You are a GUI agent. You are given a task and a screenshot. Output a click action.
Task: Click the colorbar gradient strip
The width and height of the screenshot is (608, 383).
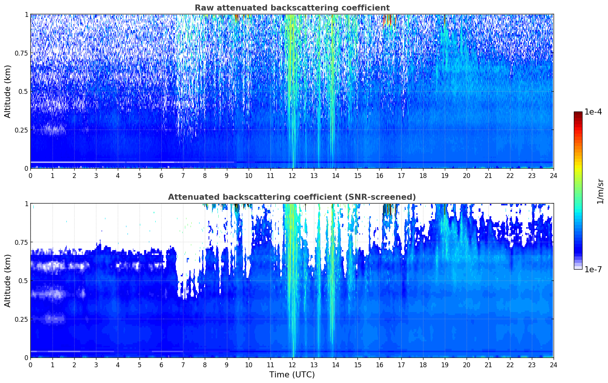(578, 190)
